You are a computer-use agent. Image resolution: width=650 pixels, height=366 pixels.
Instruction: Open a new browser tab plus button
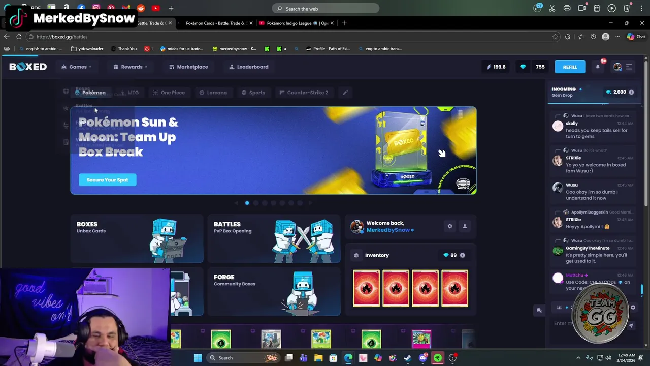point(344,23)
